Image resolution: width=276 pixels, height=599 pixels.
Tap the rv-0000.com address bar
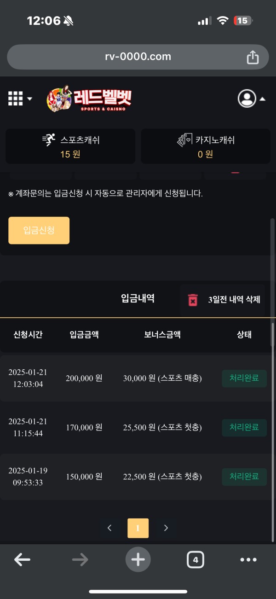coord(138,56)
